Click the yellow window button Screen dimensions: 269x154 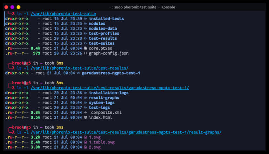[19, 7]
